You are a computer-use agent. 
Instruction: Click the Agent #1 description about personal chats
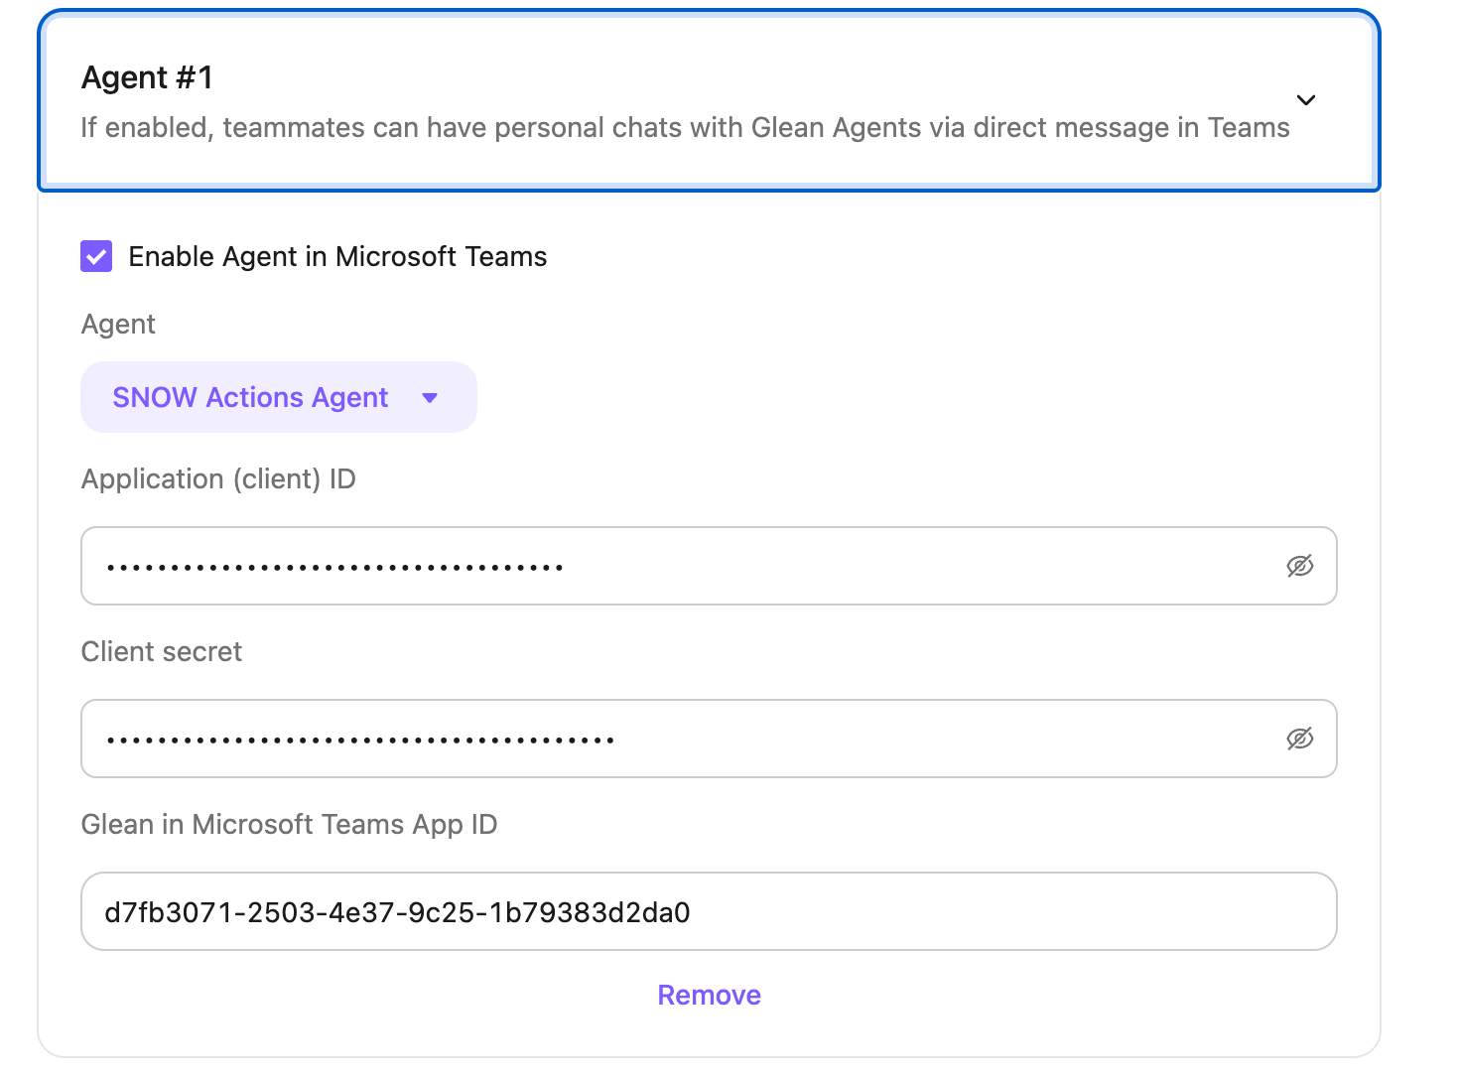click(685, 128)
